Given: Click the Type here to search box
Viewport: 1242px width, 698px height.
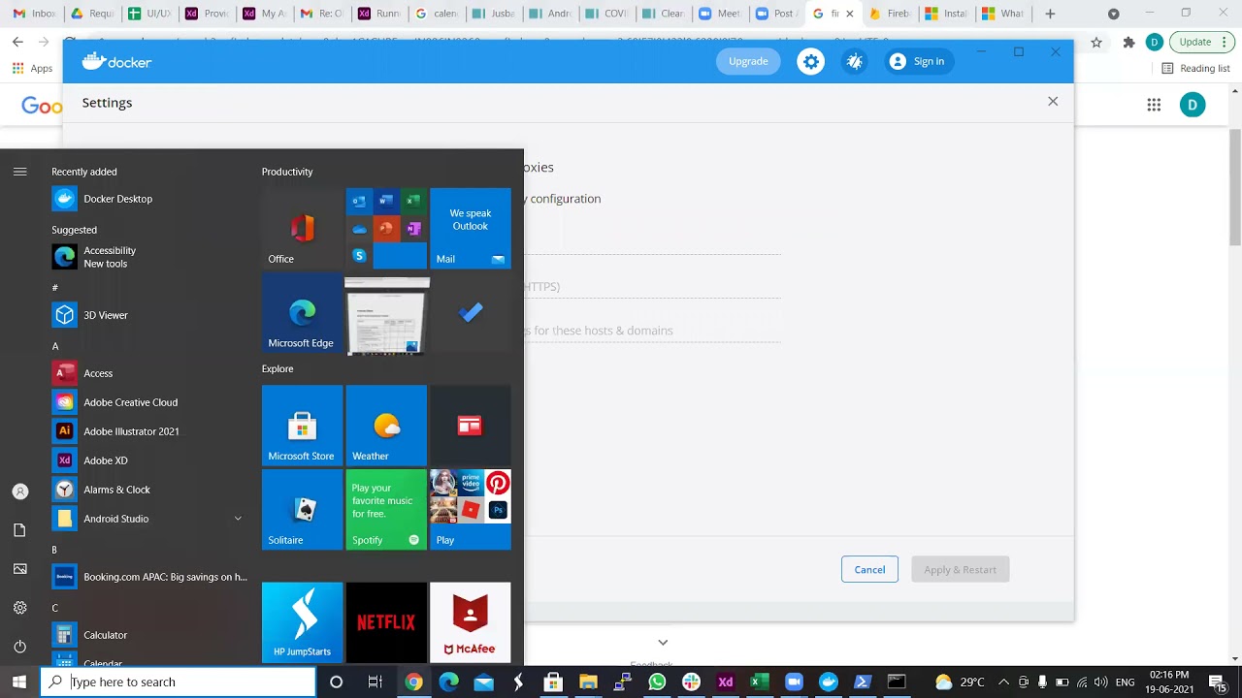Looking at the screenshot, I should pos(179,682).
